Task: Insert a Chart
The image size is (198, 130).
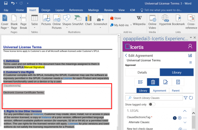Action: tap(88, 20)
